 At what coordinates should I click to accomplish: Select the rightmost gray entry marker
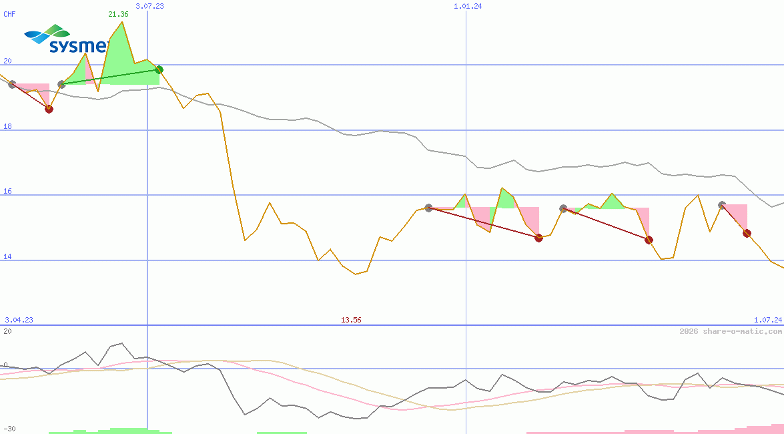tap(722, 205)
